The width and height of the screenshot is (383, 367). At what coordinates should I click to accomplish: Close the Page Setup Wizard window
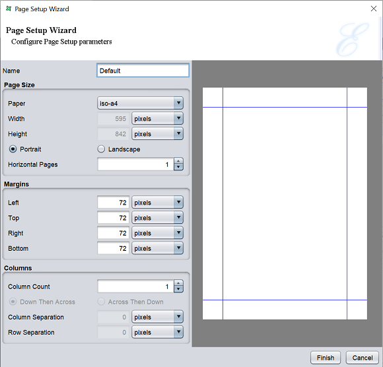pos(374,9)
